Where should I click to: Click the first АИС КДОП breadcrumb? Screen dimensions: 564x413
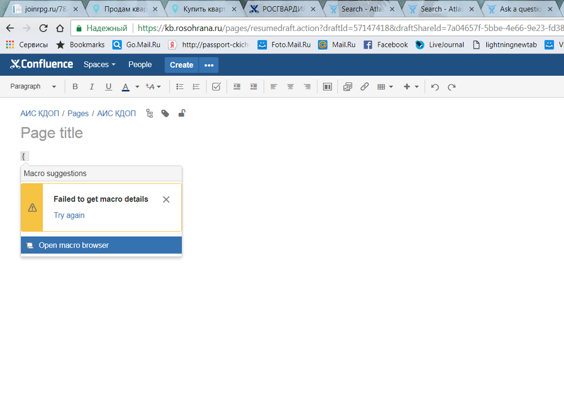pos(40,113)
